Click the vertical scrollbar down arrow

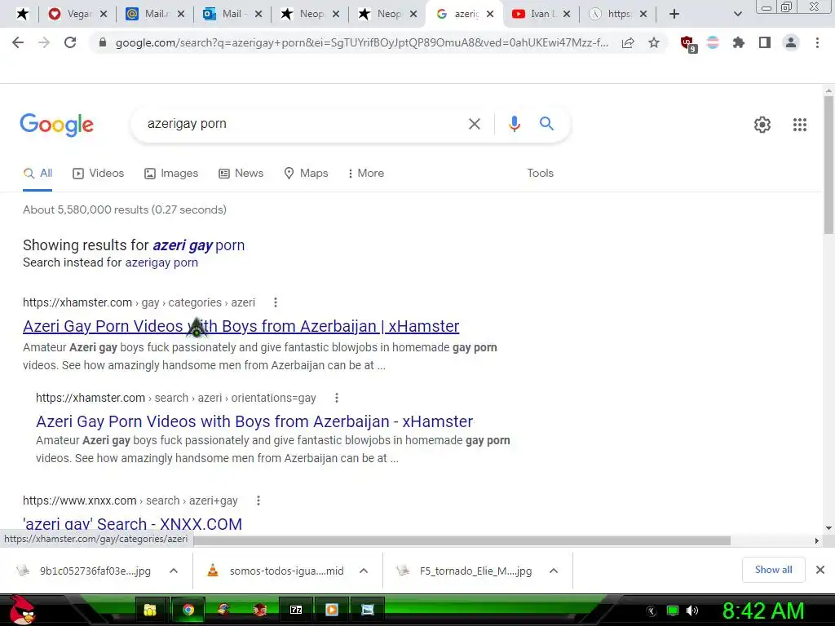(x=828, y=528)
